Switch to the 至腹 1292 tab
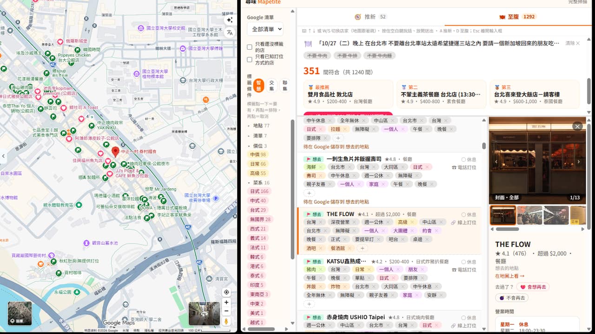Image resolution: width=595 pixels, height=334 pixels. [x=518, y=17]
